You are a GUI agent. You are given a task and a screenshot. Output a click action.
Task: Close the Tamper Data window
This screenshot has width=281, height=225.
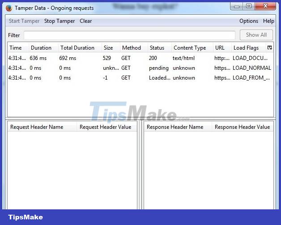coord(265,6)
